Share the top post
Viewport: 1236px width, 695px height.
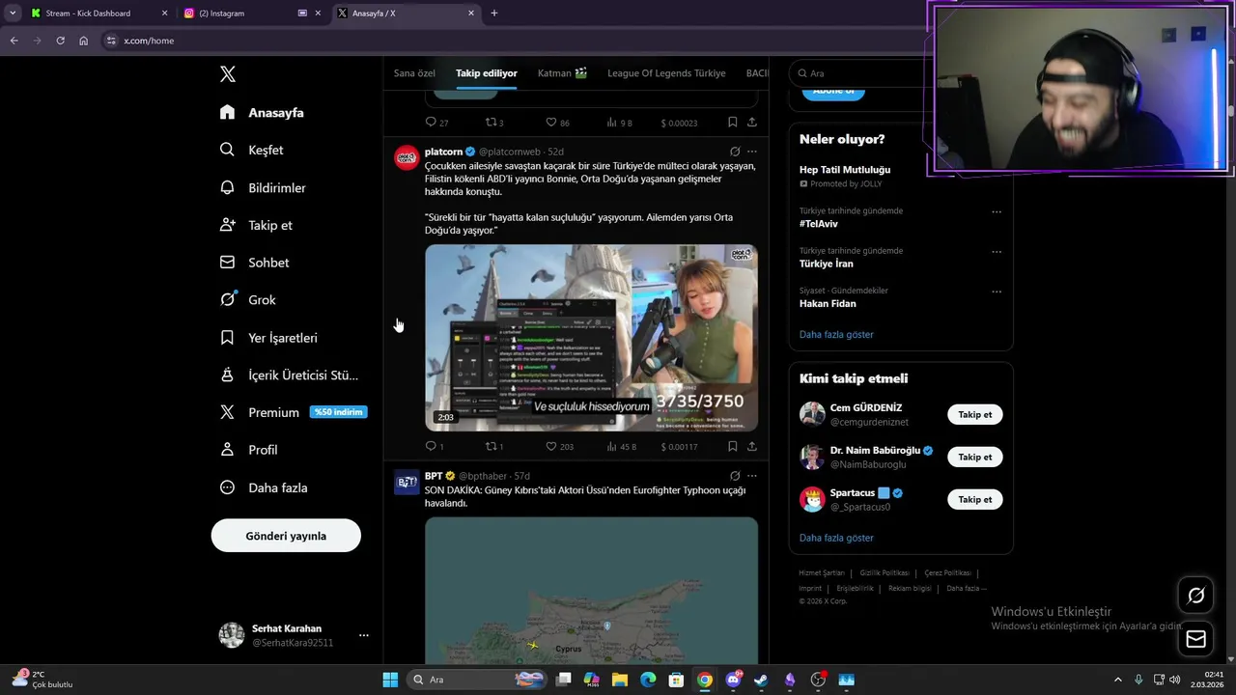752,123
